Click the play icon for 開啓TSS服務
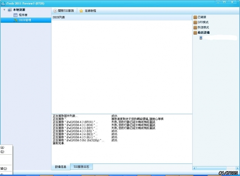Image resolution: width=240 pixels, height=176 pixels. click(55, 11)
